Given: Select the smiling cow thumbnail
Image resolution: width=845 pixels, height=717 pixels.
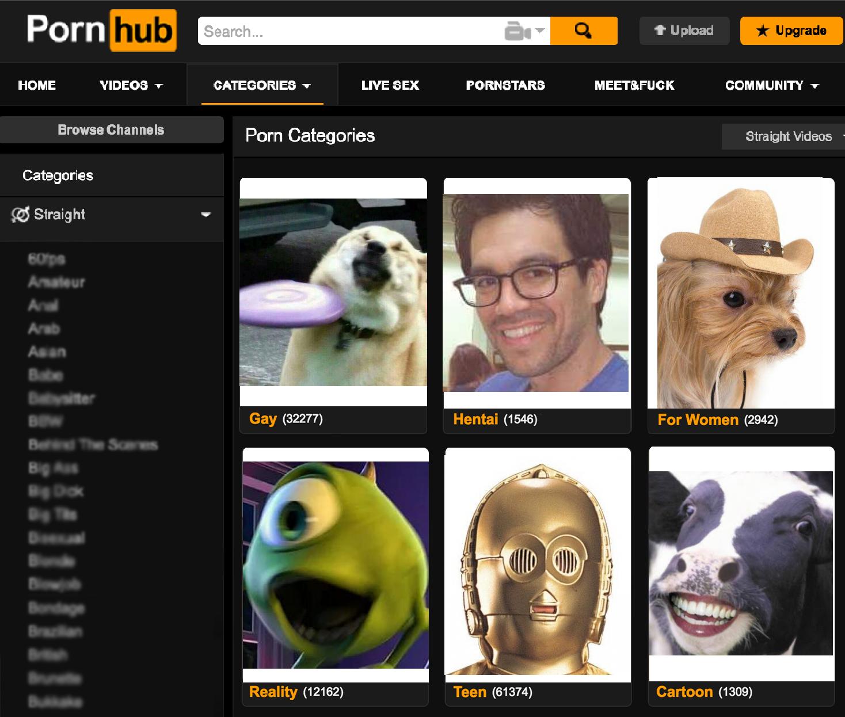Looking at the screenshot, I should [x=741, y=563].
